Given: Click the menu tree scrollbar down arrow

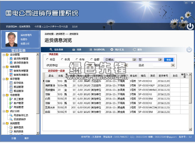Looking at the screenshot, I should click(x=37, y=133).
